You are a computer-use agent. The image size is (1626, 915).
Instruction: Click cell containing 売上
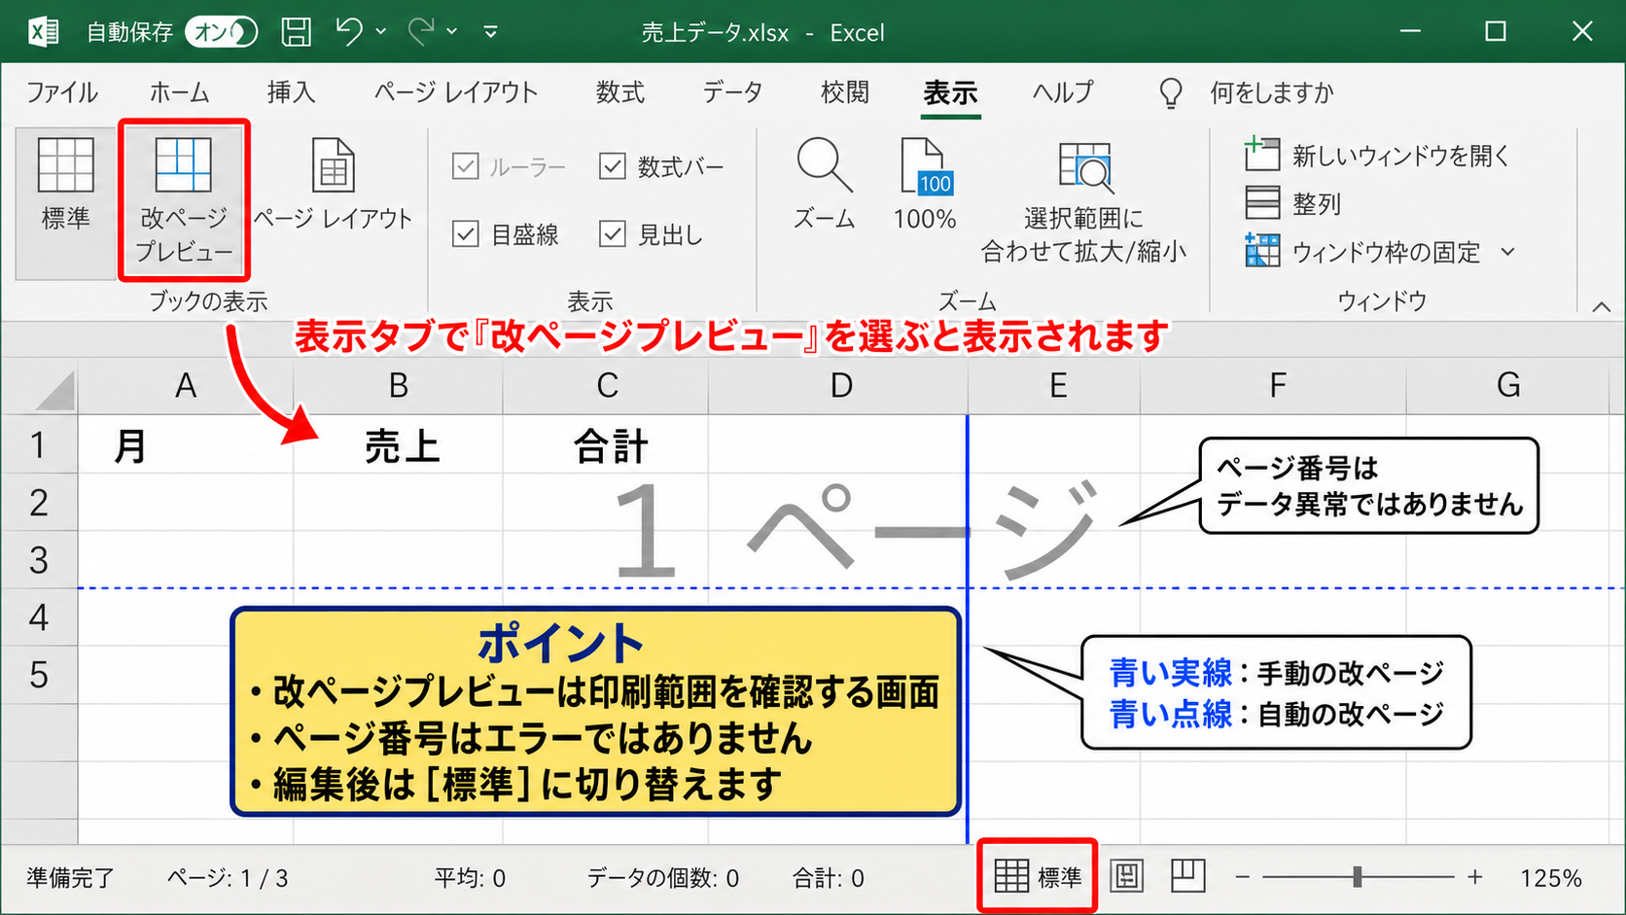point(398,445)
